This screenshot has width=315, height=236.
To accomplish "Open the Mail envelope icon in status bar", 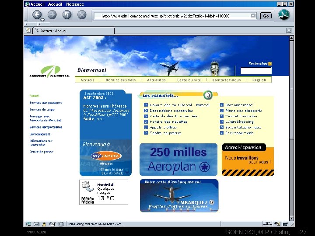I will pyautogui.click(x=36, y=224).
